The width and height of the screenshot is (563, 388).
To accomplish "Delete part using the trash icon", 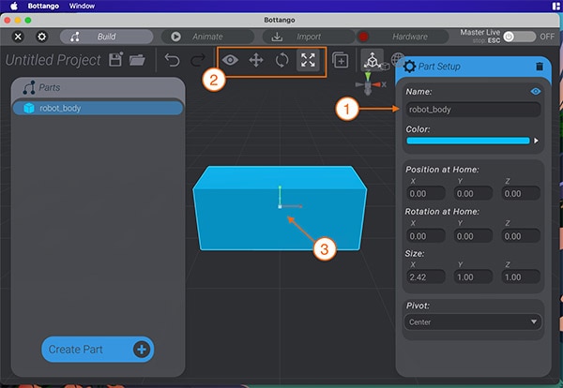I will (539, 67).
